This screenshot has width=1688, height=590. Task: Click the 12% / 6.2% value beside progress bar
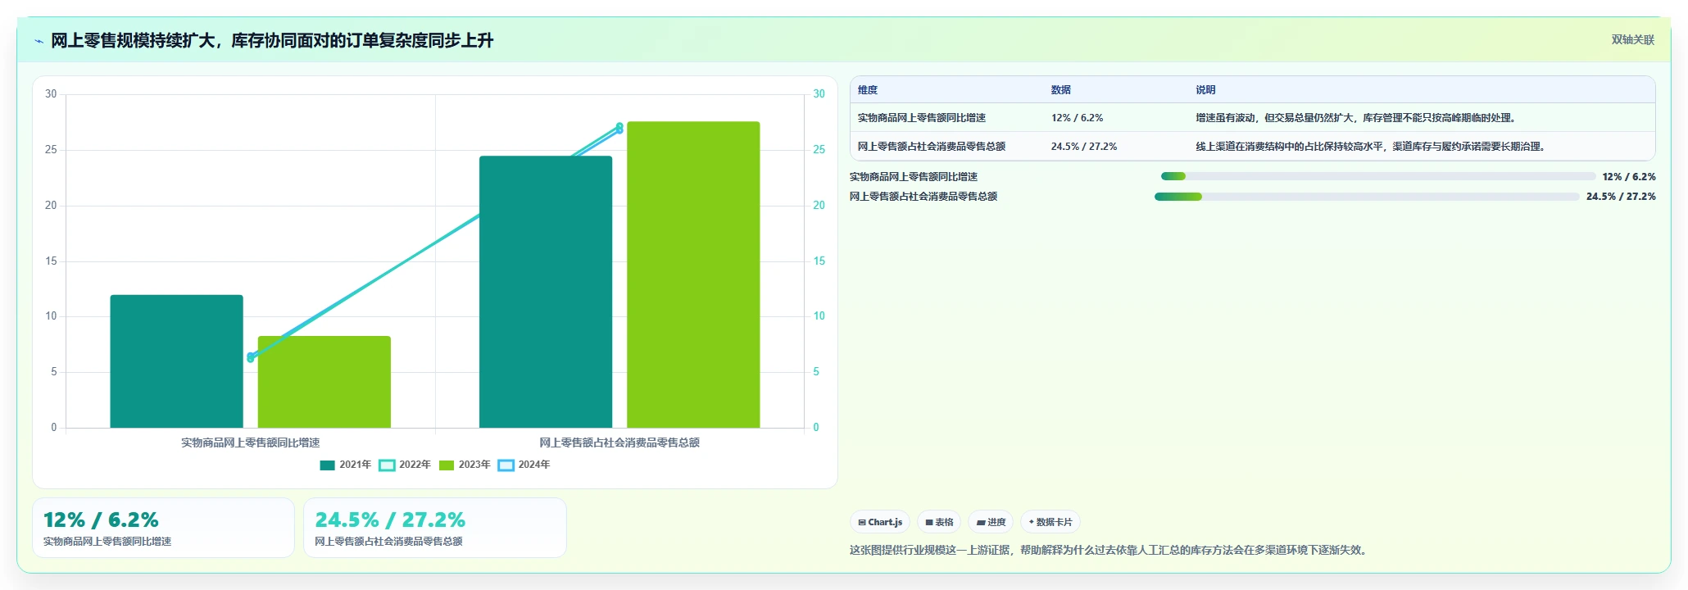tap(1629, 177)
